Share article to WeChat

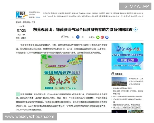[98, 37]
